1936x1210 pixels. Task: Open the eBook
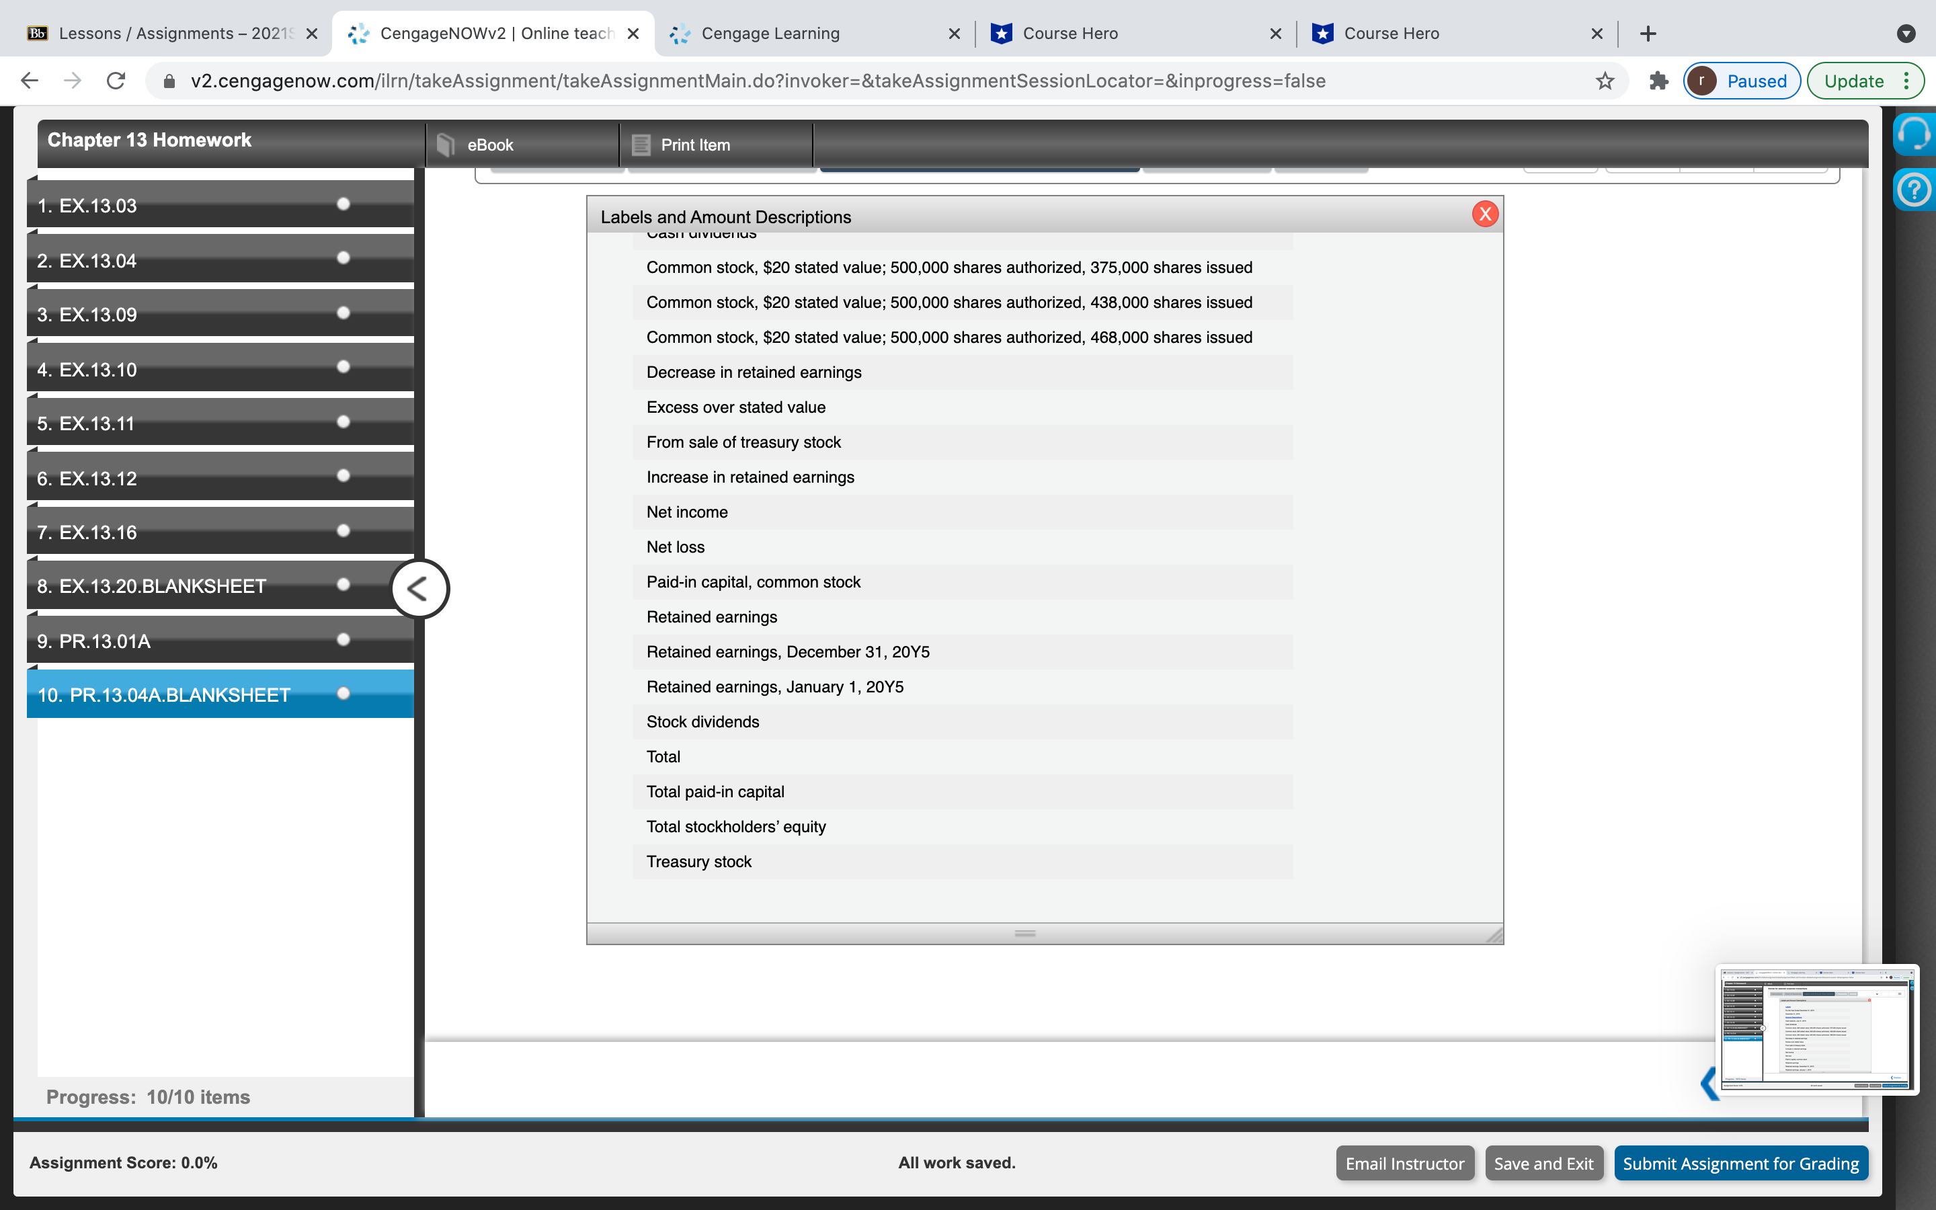tap(491, 145)
